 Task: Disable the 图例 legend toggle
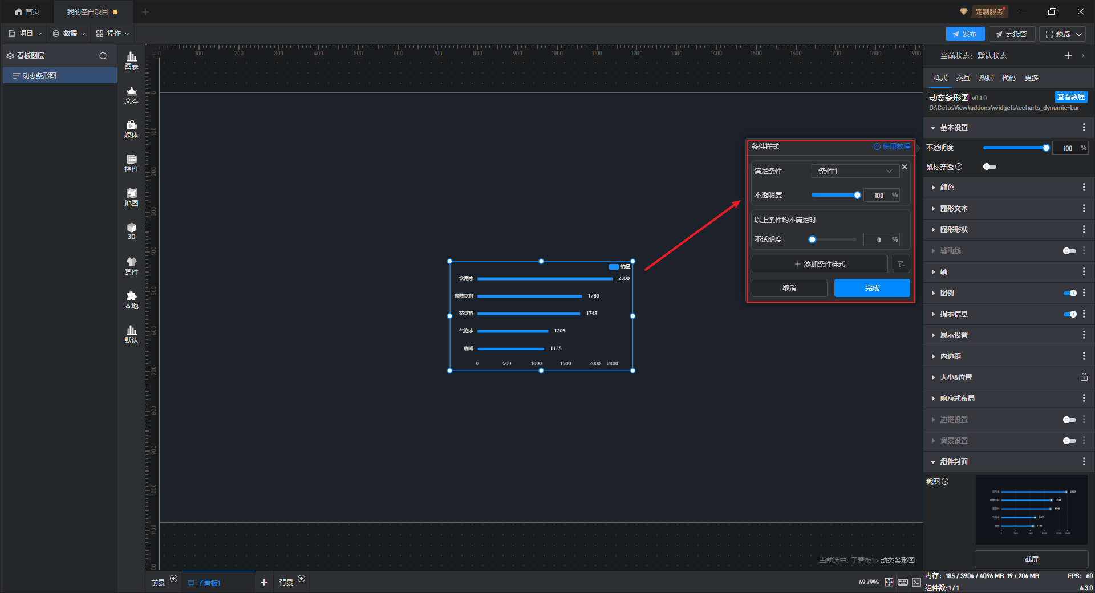(x=1070, y=293)
